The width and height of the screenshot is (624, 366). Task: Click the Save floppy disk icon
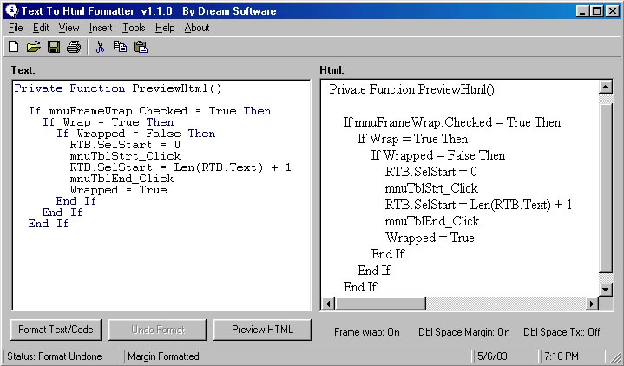tap(54, 47)
